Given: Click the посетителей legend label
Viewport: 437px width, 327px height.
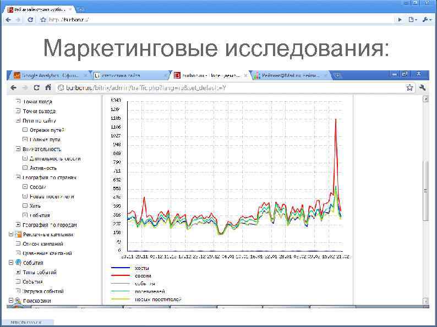Looking at the screenshot, I should tap(150, 292).
